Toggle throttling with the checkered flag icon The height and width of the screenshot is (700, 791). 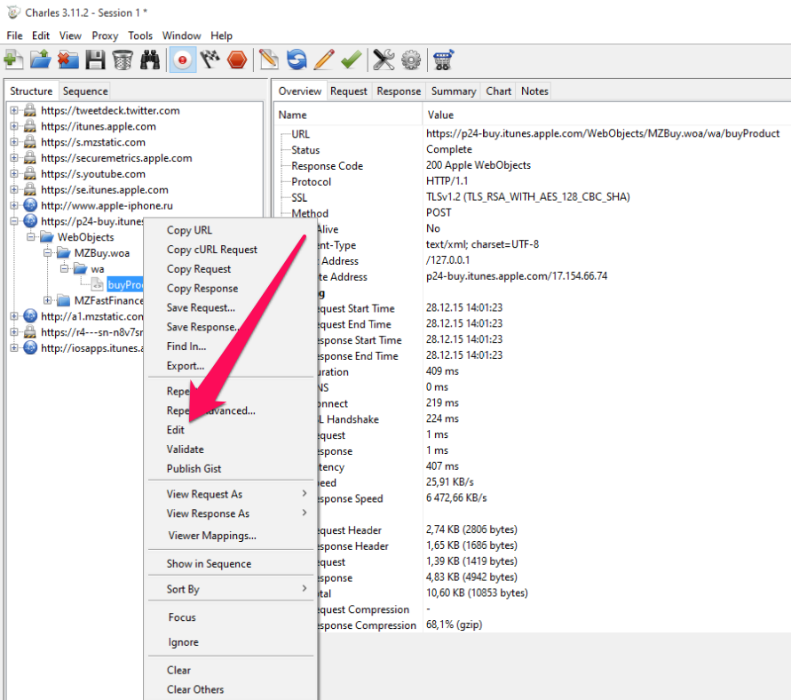210,60
